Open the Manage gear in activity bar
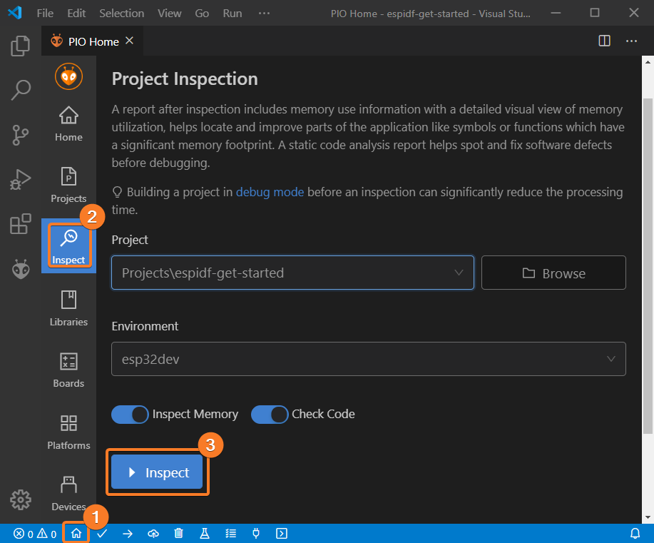Screen dimensions: 654x543 pos(20,499)
